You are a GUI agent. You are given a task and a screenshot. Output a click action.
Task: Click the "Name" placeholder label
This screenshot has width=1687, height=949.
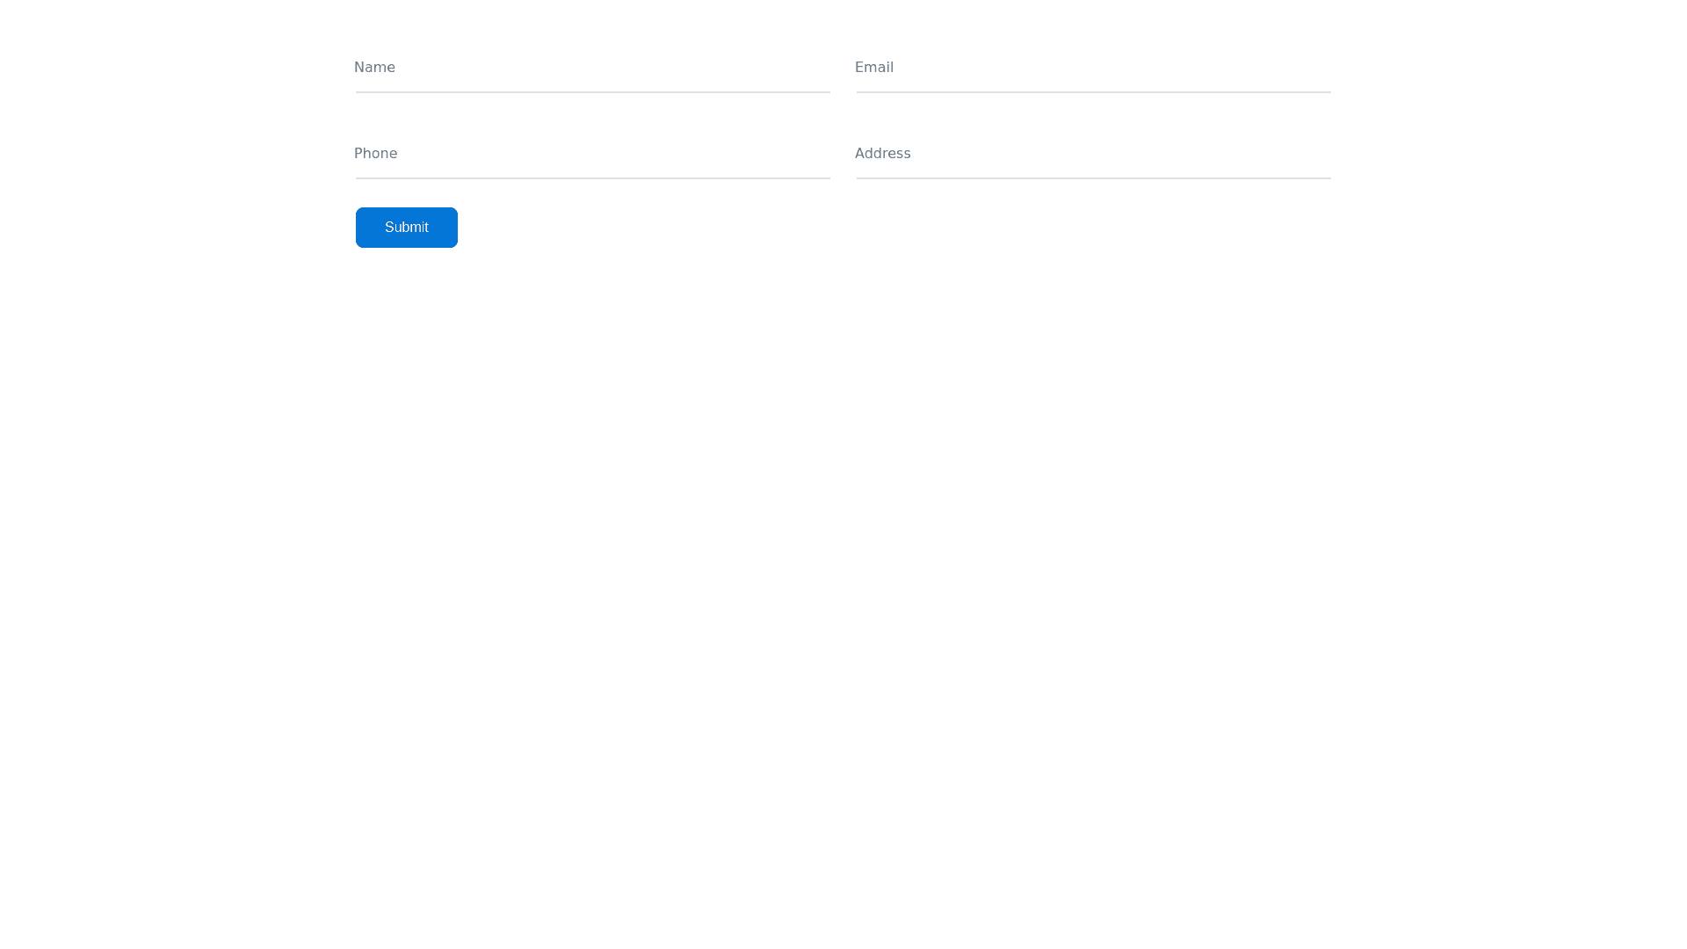click(374, 68)
